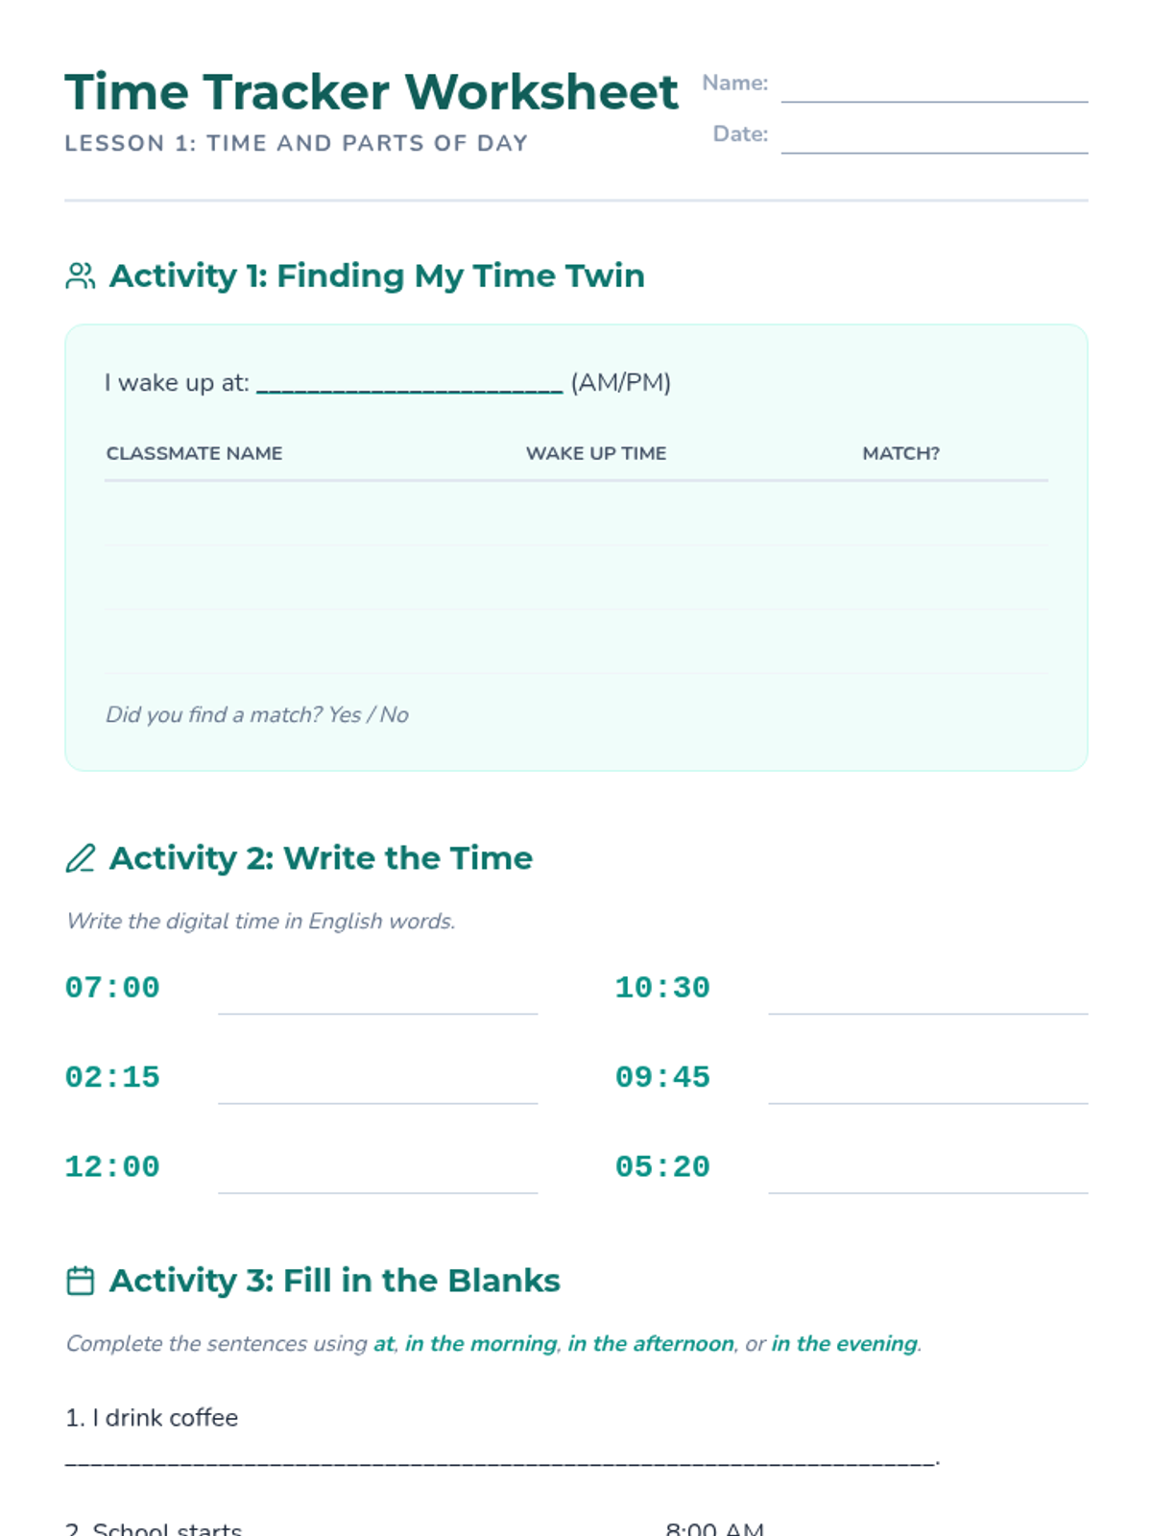1152x1536 pixels.
Task: Click the 'in the morning' highlighted phrase
Action: tap(481, 1343)
